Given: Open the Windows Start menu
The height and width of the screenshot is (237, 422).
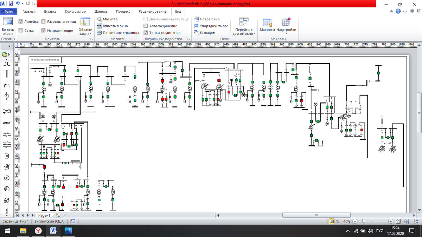Looking at the screenshot, I should [x=7, y=231].
